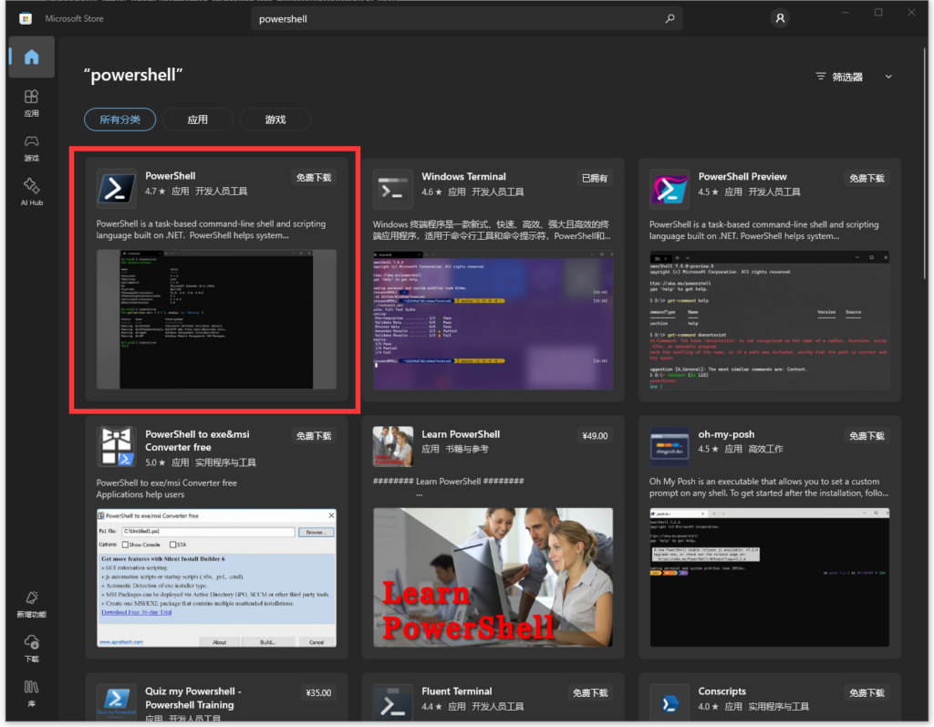Click 已拥有 on Windows Terminal card
The width and height of the screenshot is (934, 727).
coord(595,178)
